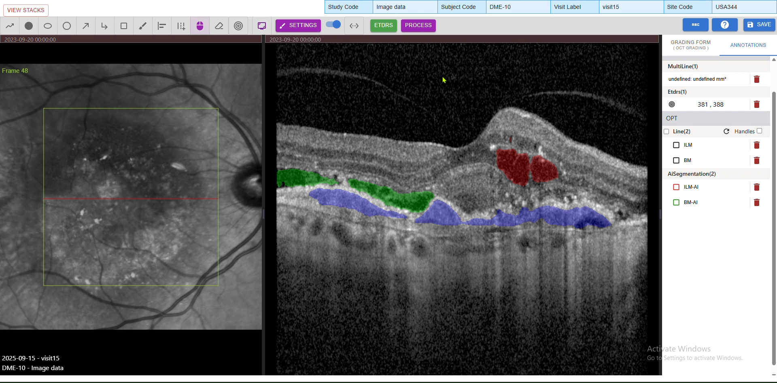Click the green ETDRS button
The image size is (777, 383).
pos(383,25)
